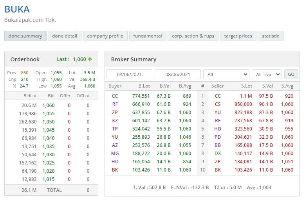Switch to the statistic tab
The width and height of the screenshot is (305, 202).
click(271, 36)
